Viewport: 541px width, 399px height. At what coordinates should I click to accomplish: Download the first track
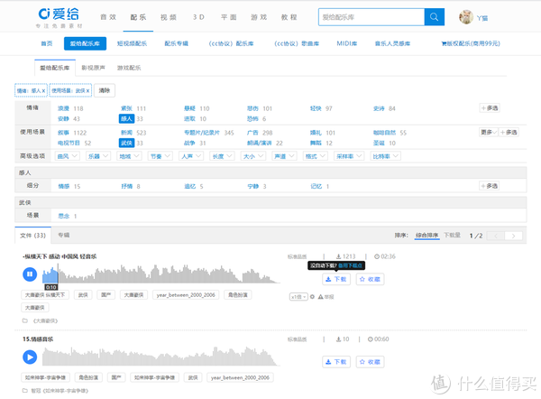(x=335, y=279)
